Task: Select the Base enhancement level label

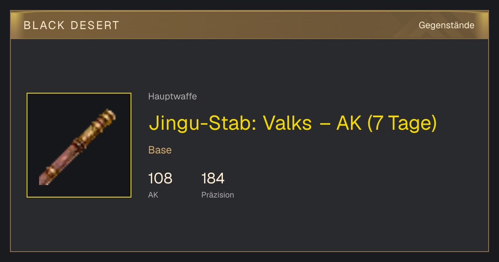Action: tap(160, 150)
